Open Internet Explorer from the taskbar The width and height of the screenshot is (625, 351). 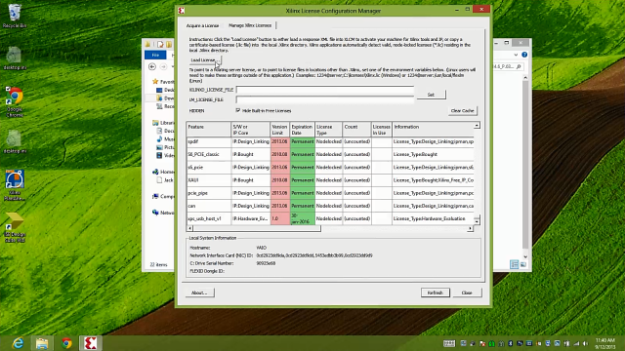coord(18,343)
